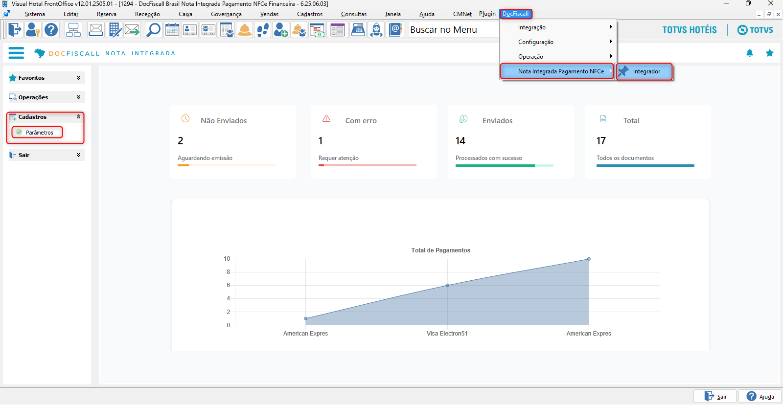Image resolution: width=783 pixels, height=405 pixels.
Task: Open the Sistema menu
Action: [35, 14]
